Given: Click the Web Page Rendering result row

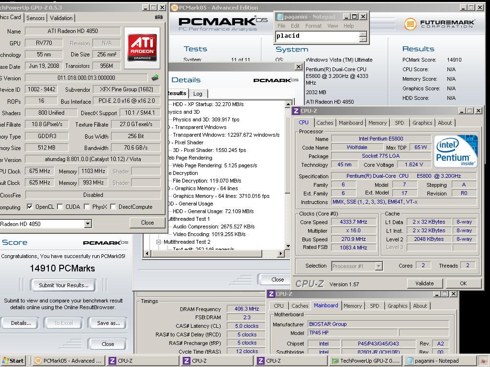Looking at the screenshot, I should click(215, 165).
